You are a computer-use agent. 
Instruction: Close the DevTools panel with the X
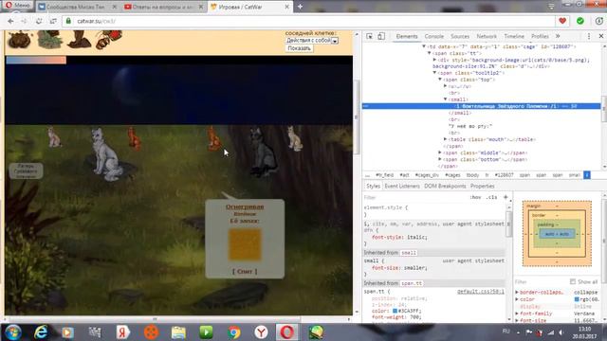coord(600,36)
